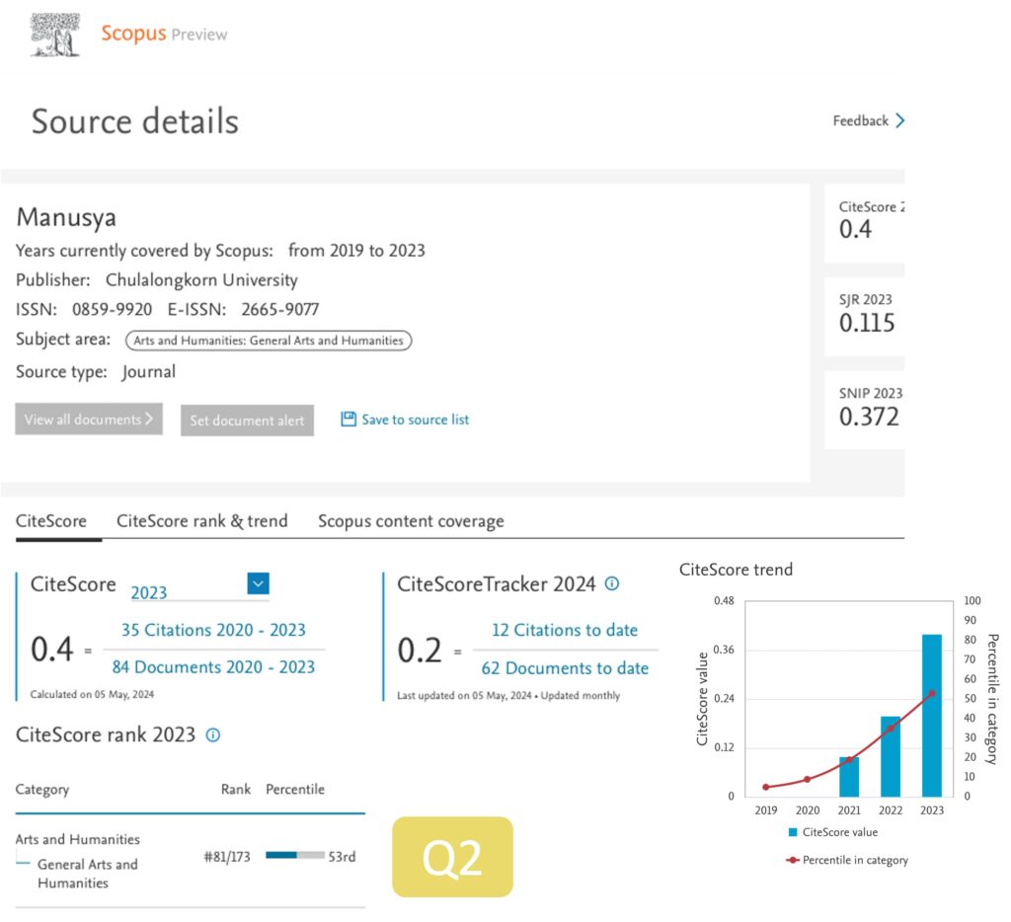This screenshot has width=1011, height=922.
Task: Click the 2019 percentile point on the chart
Action: pyautogui.click(x=766, y=787)
